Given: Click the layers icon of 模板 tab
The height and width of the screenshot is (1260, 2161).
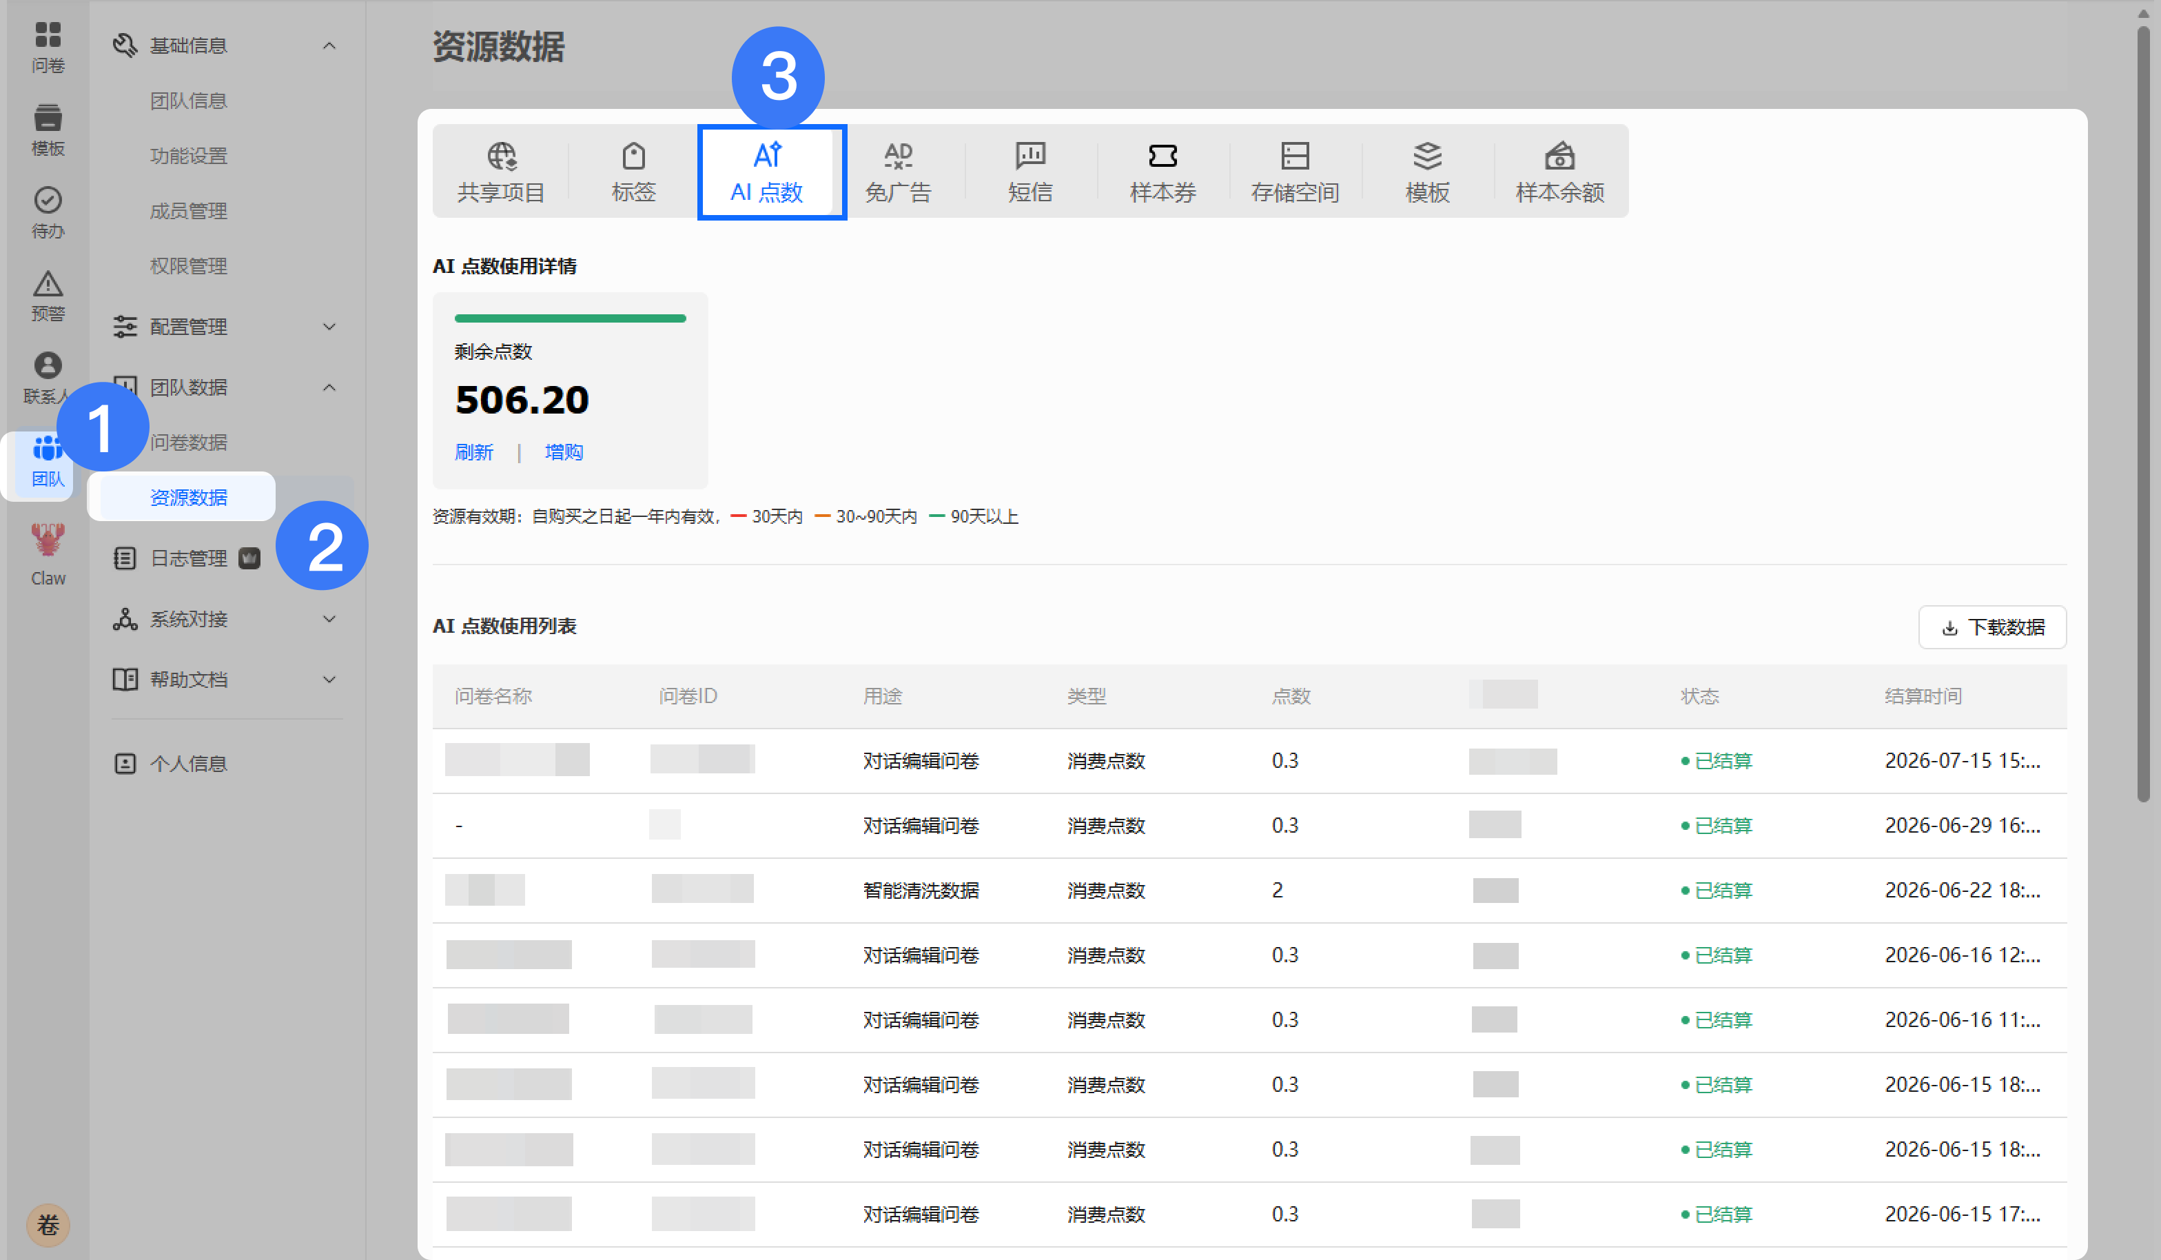Looking at the screenshot, I should click(x=1428, y=156).
